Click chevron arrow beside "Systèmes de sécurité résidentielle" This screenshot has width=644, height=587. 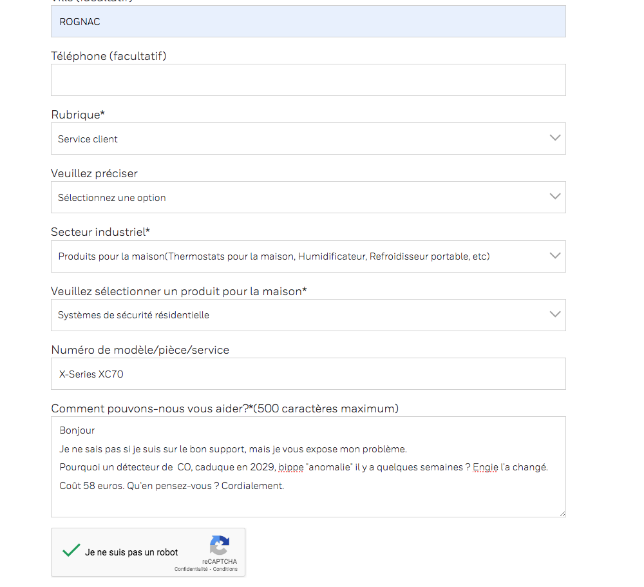pos(555,314)
